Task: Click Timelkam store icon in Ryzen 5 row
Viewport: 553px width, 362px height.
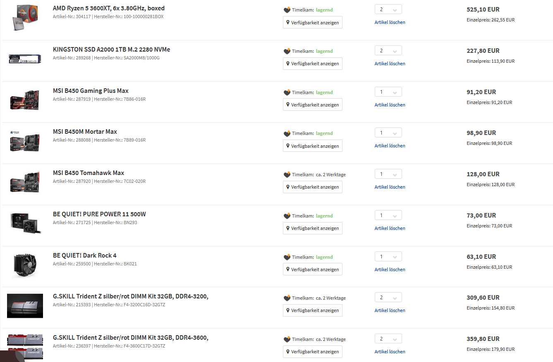Action: (287, 10)
